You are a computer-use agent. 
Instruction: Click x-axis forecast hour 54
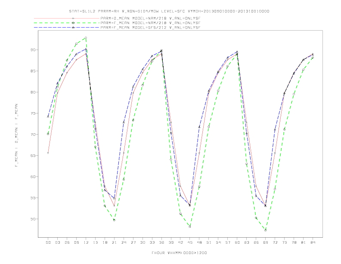218,242
